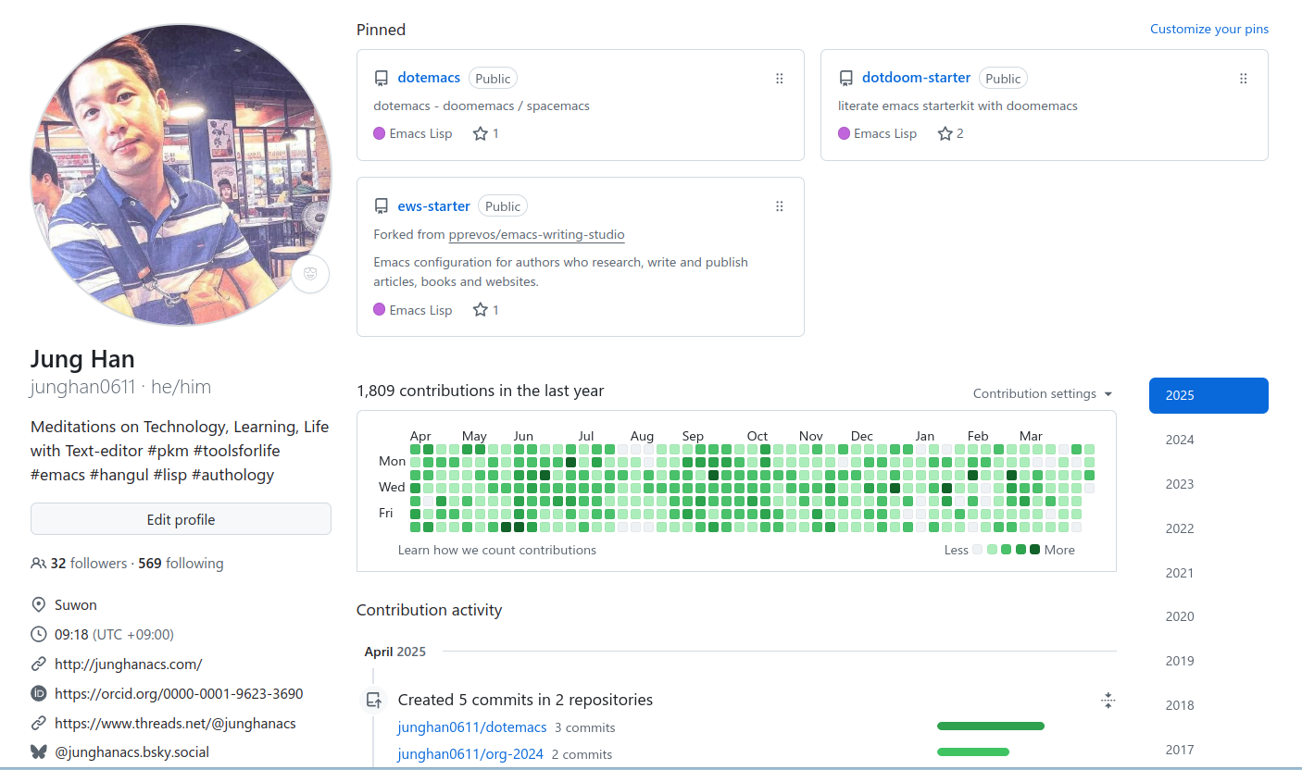Open the orcid.org profile link
This screenshot has height=770, width=1302.
[x=179, y=693]
